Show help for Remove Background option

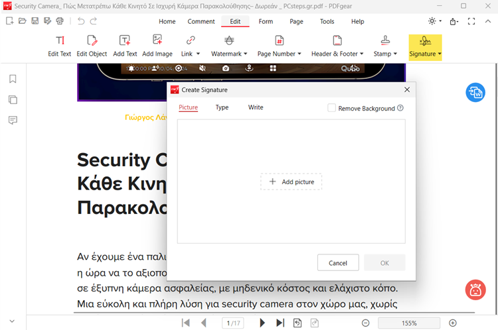click(x=400, y=108)
